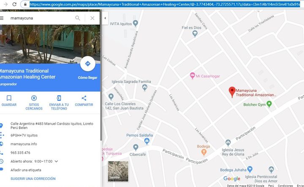This screenshot has width=304, height=187.
Task: Click Añadir una etiqueta
Action: click(26, 170)
